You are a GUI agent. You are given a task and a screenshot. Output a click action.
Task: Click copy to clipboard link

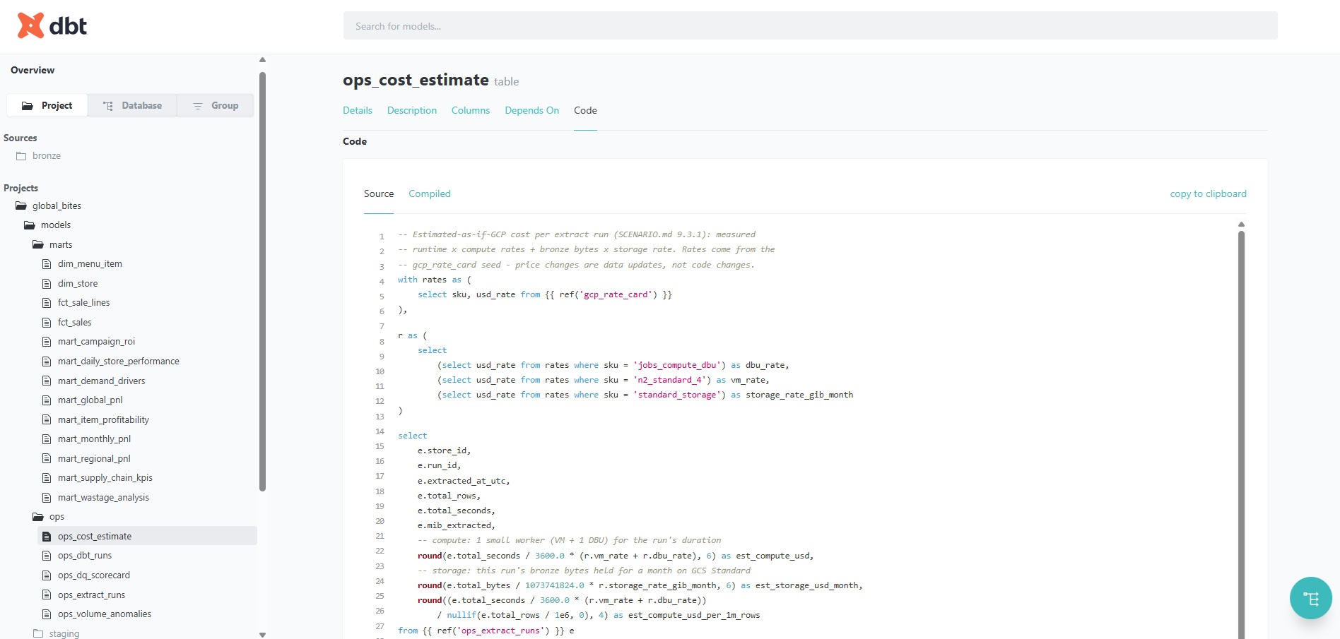click(x=1209, y=193)
